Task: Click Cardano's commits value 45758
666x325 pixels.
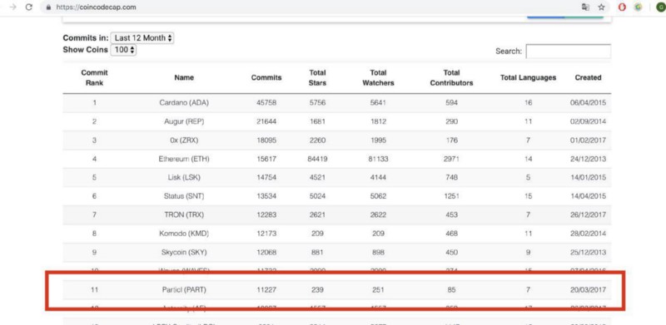Action: point(266,103)
